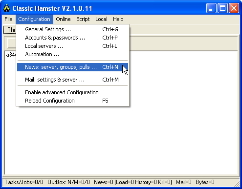Select News: server, groups, pulls

coord(72,67)
